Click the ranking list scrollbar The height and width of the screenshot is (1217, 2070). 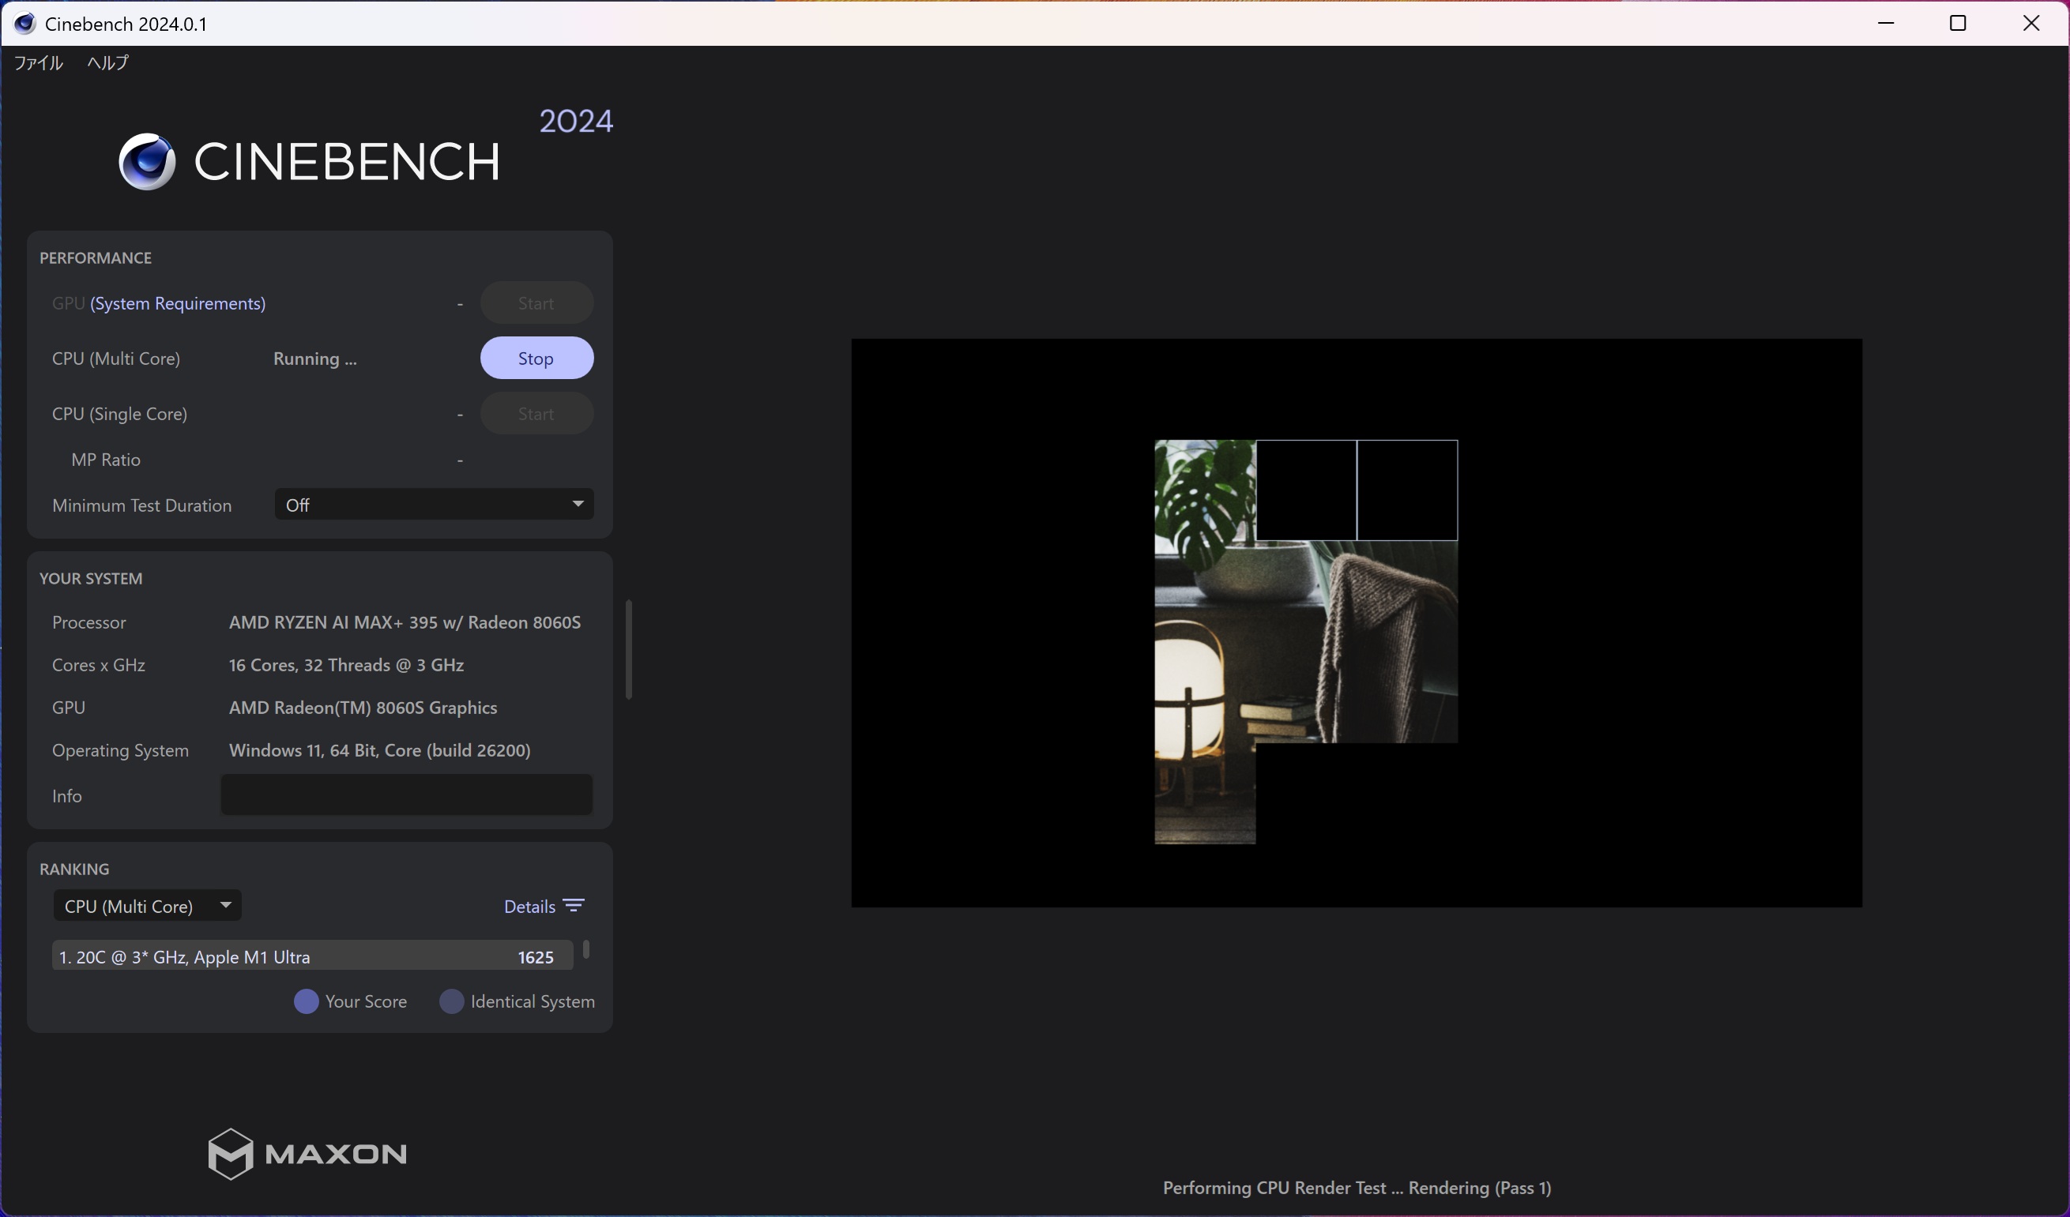[x=585, y=949]
